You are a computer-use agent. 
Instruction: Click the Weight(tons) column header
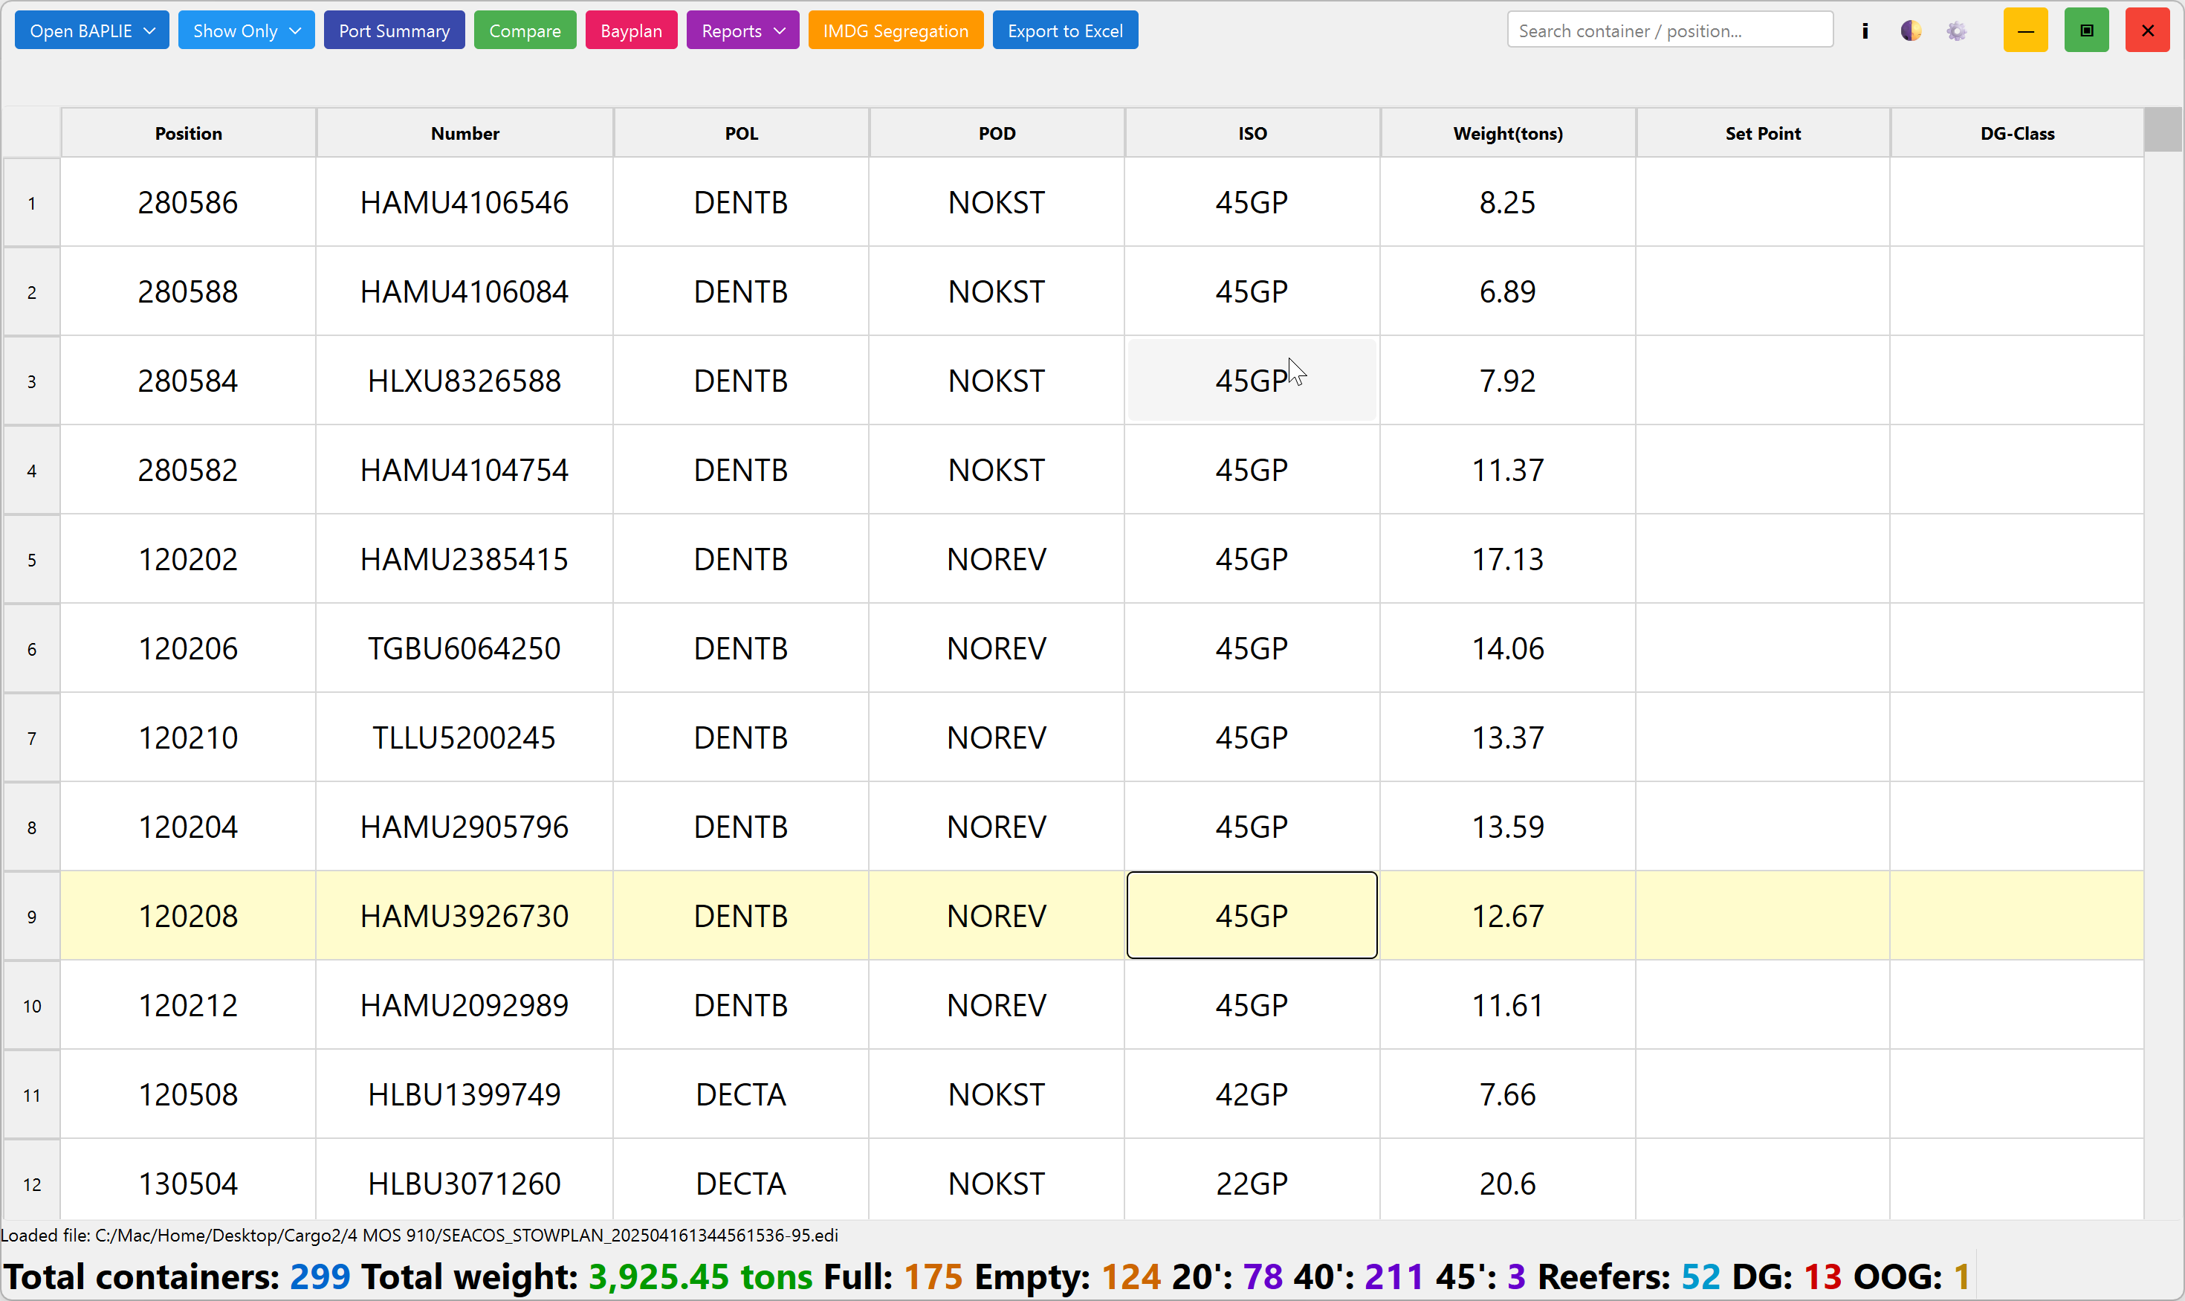[1507, 133]
